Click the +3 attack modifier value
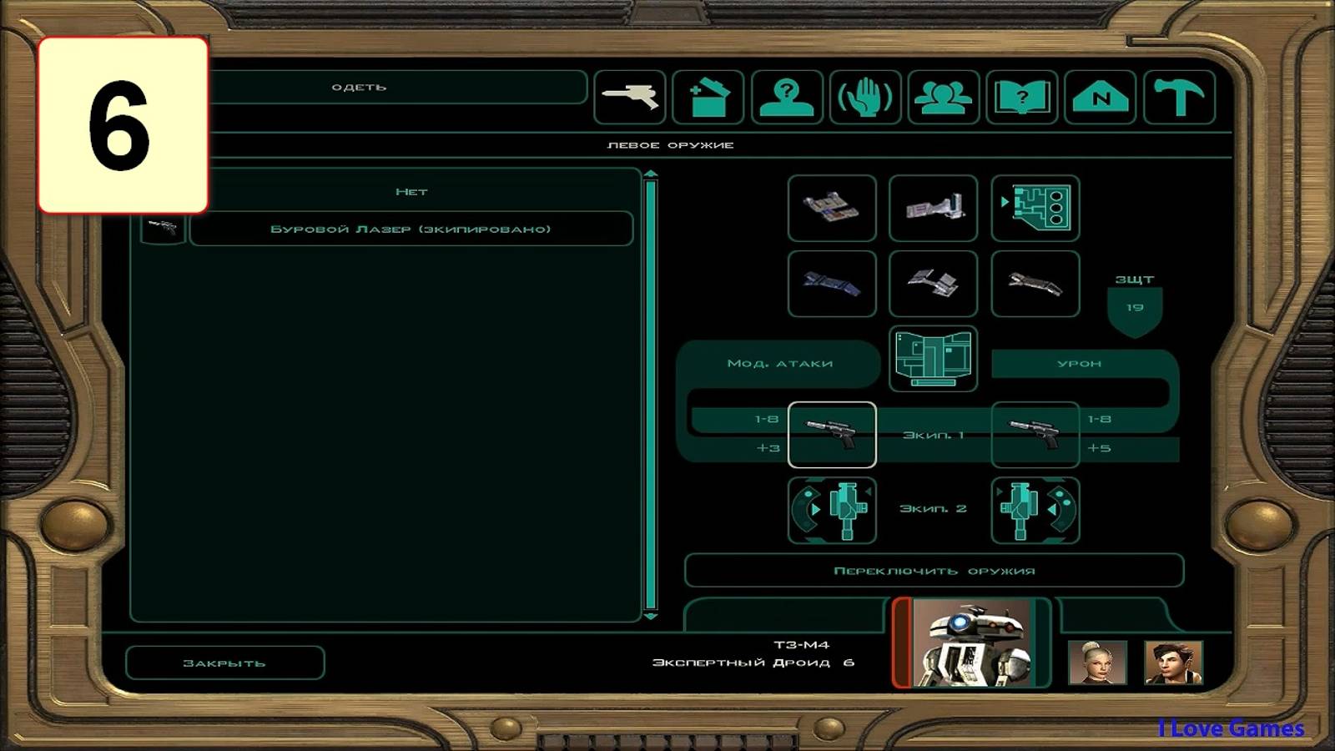Screen dimensions: 1335x751 [768, 448]
